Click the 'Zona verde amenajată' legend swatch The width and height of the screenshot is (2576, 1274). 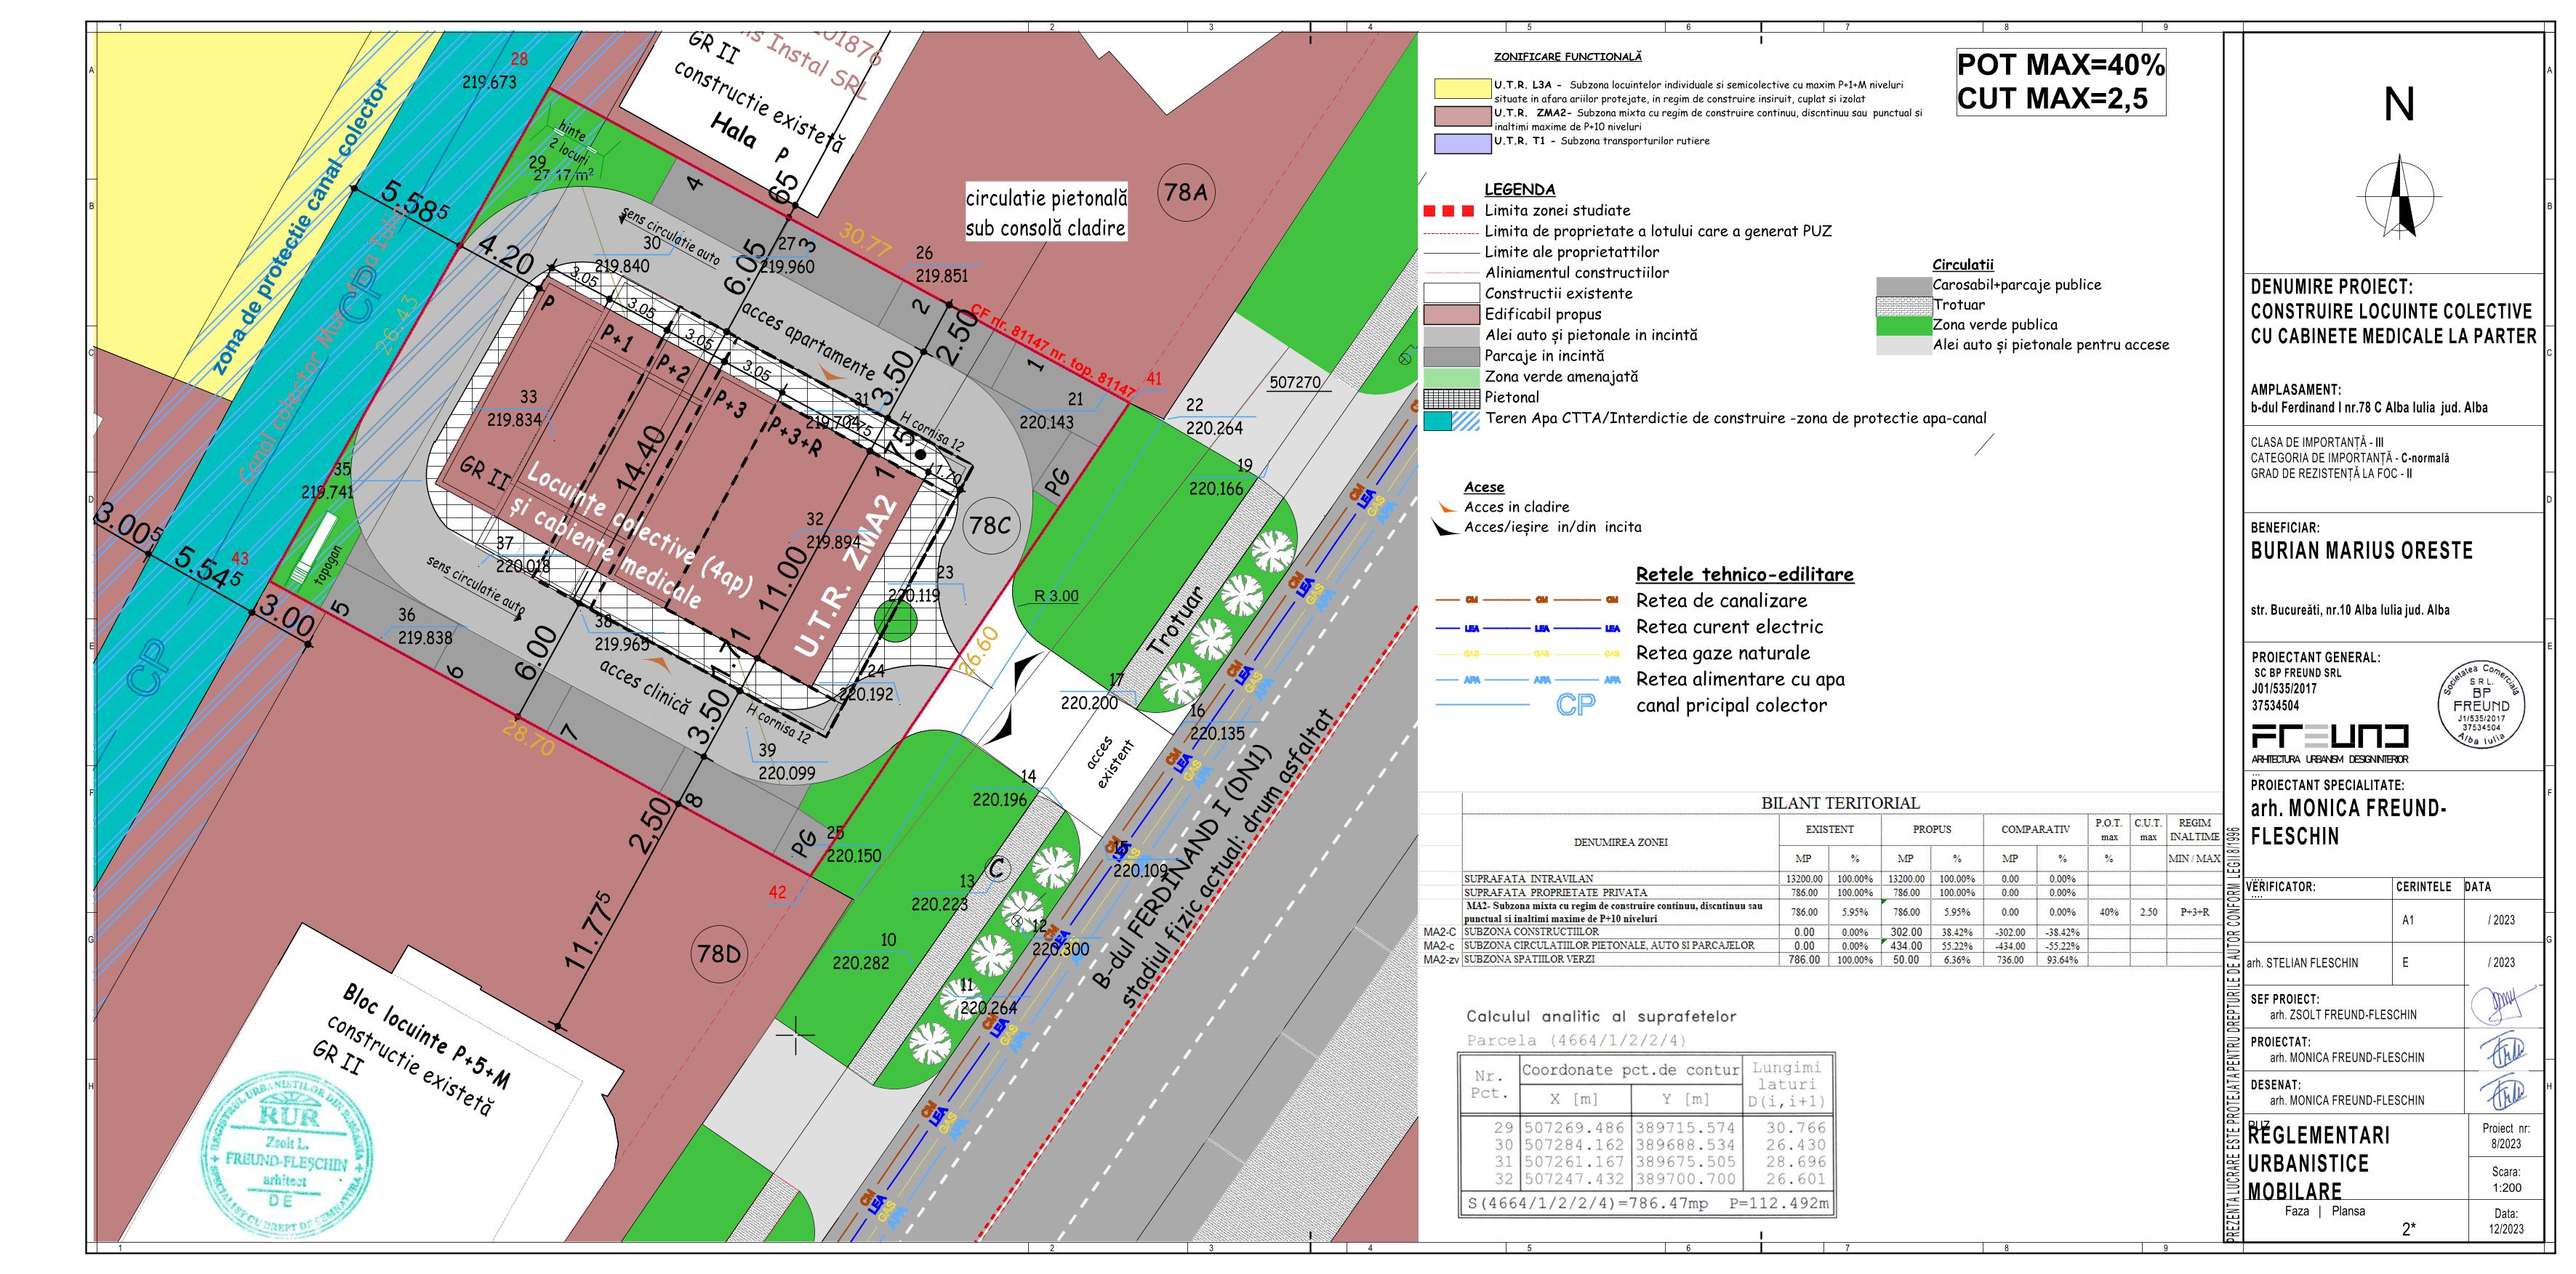pos(1451,378)
